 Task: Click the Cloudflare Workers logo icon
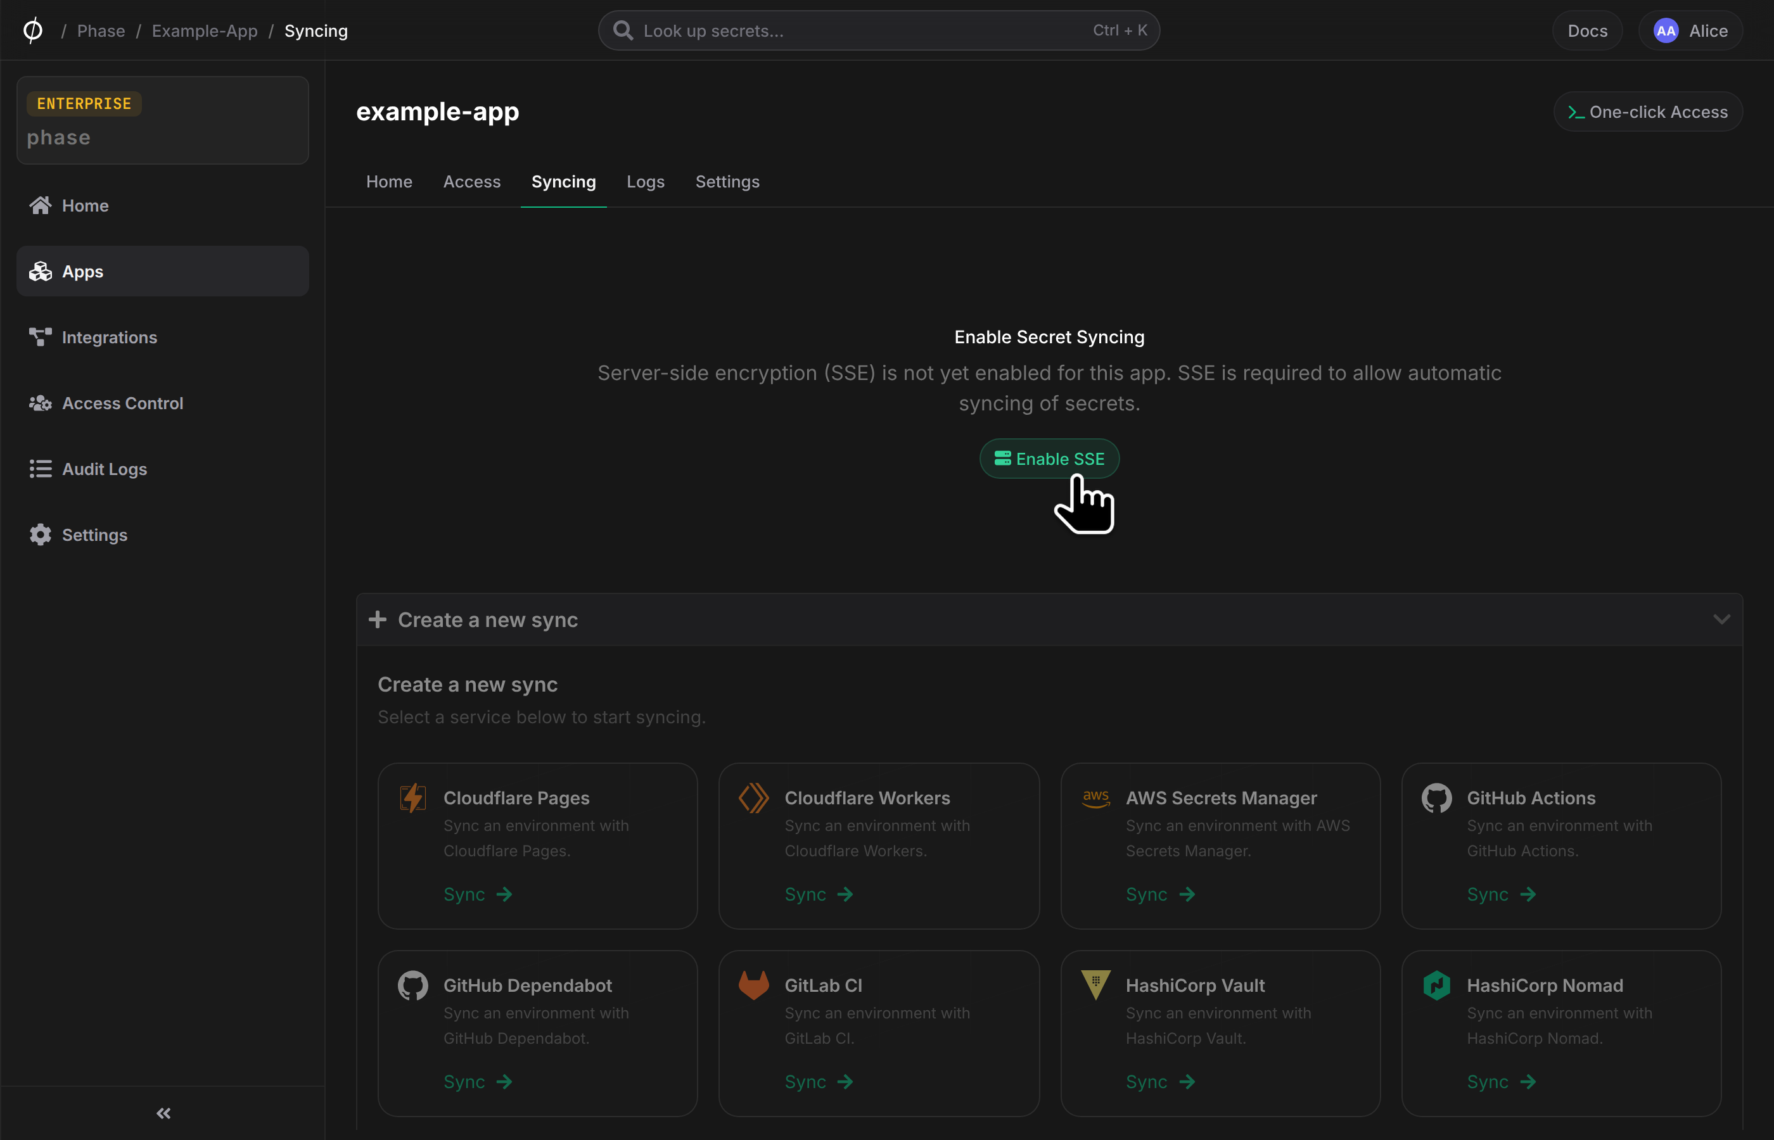click(754, 798)
